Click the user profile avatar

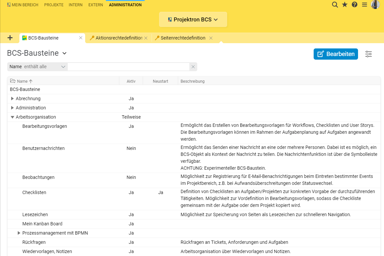point(375,5)
